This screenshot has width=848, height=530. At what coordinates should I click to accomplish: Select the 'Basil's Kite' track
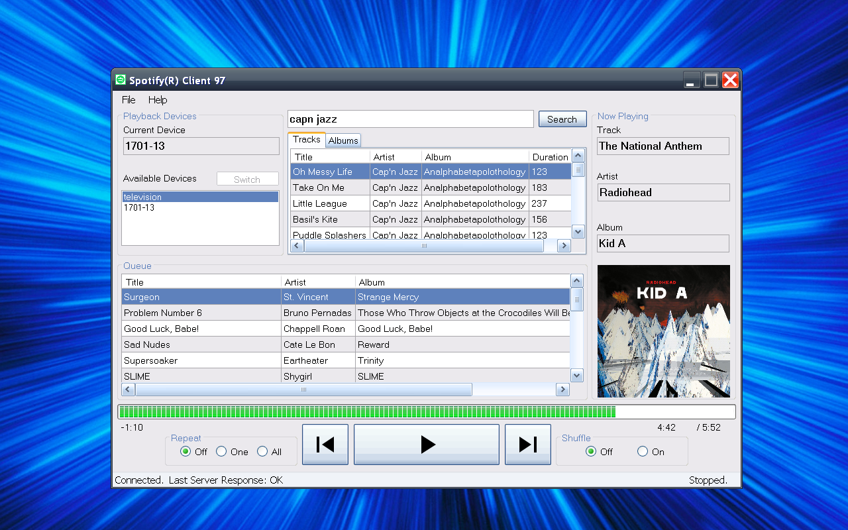pyautogui.click(x=431, y=219)
